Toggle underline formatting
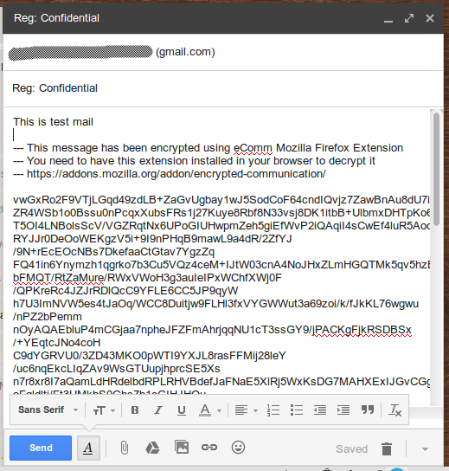 point(182,410)
